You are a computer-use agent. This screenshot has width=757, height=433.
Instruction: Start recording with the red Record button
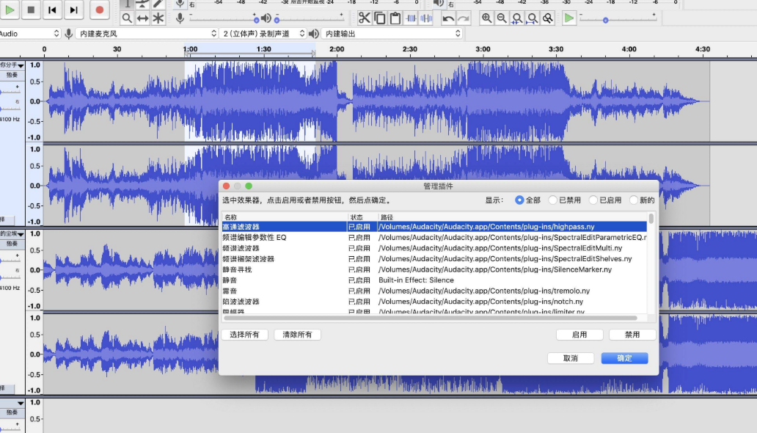tap(100, 10)
